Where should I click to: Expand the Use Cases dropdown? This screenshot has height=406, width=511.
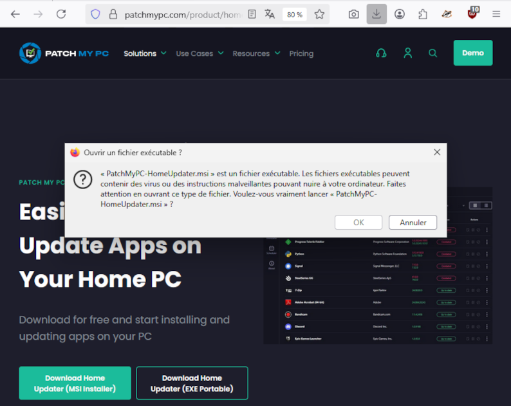click(200, 53)
